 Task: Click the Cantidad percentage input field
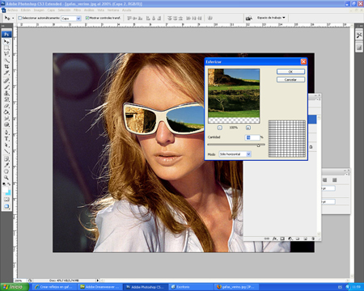[x=252, y=137]
